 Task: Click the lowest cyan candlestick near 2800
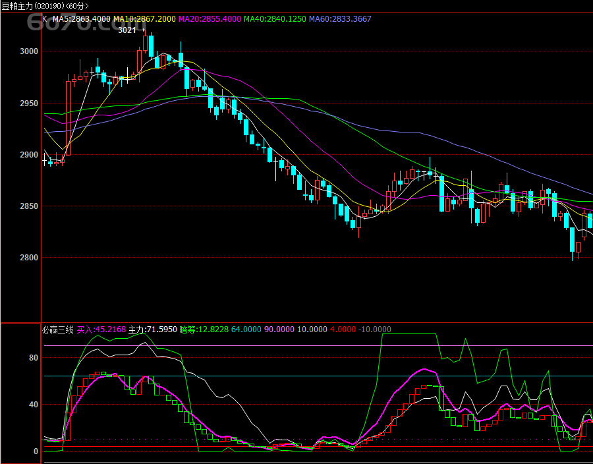(x=572, y=239)
